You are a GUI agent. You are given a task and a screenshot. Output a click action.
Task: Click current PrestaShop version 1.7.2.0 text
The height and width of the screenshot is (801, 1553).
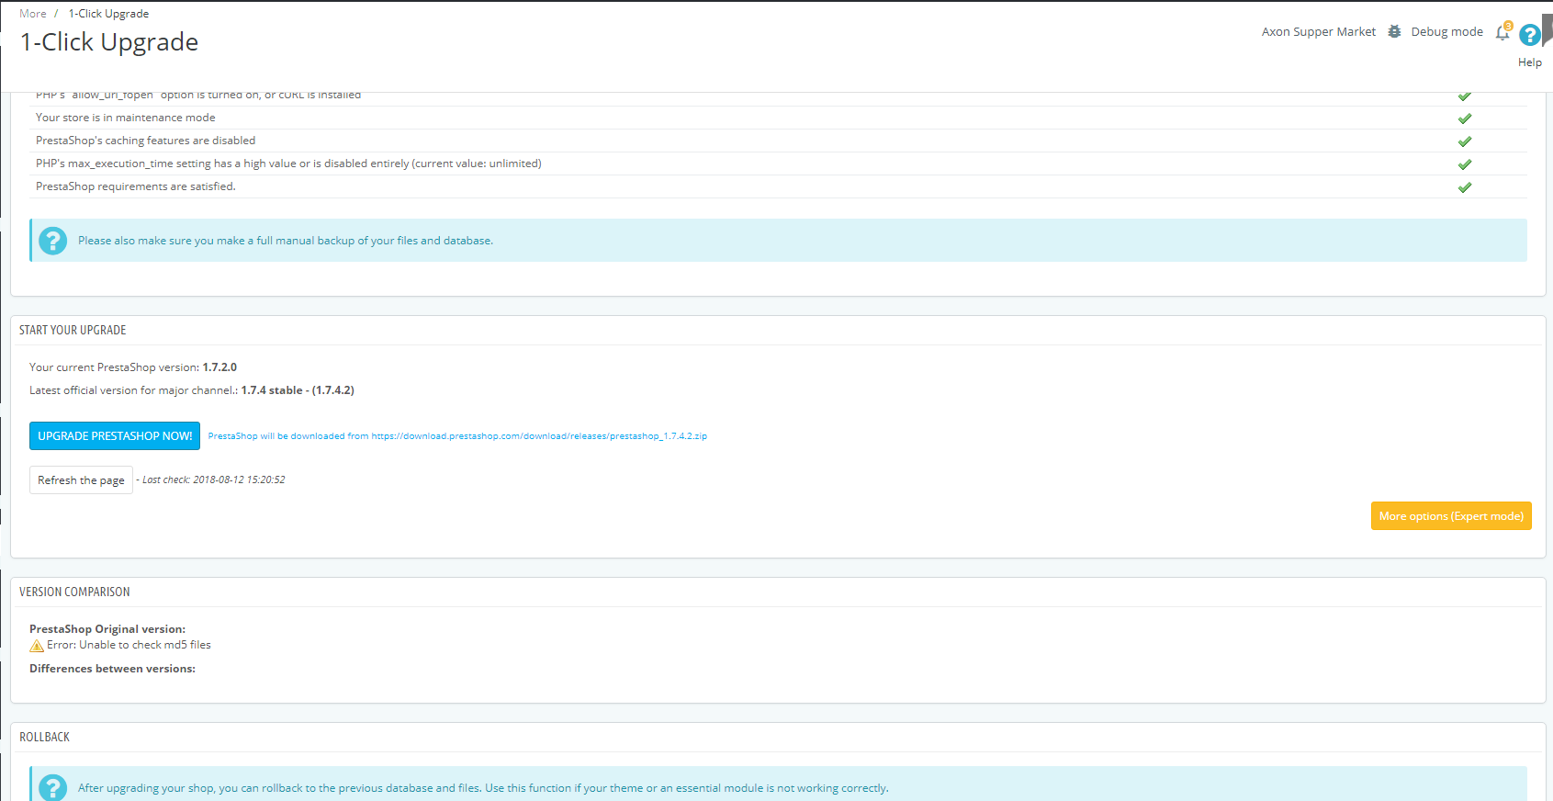[x=133, y=367]
